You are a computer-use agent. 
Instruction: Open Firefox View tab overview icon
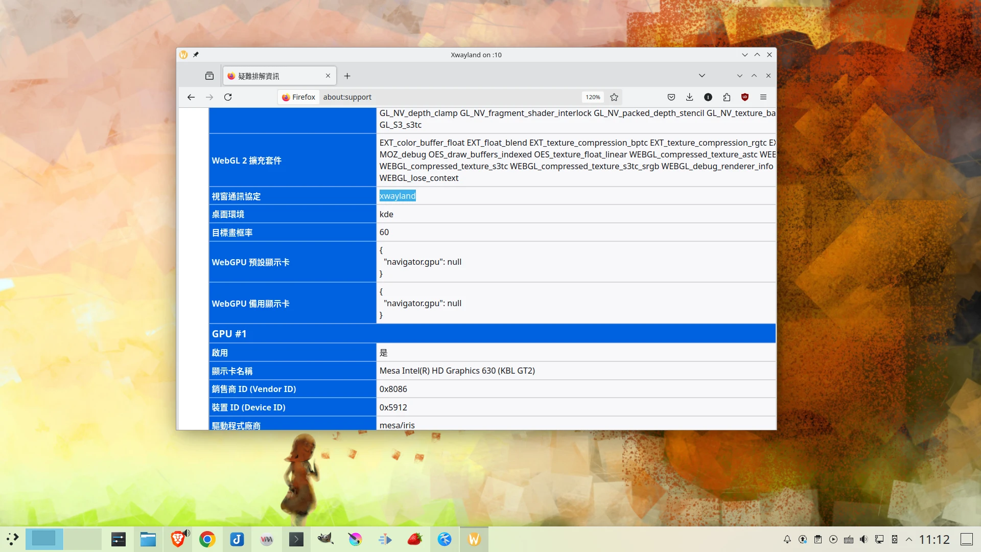point(209,76)
